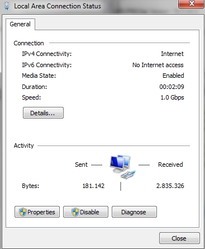Click the shield icon on Properties button
The width and height of the screenshot is (205, 249).
point(23,212)
